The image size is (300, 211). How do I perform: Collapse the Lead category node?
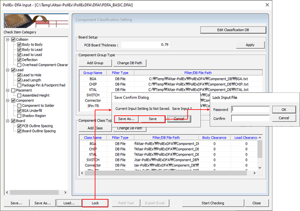pos(8,70)
